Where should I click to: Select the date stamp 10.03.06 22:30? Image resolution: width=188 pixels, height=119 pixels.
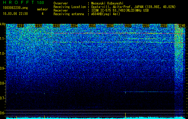pos(15,14)
